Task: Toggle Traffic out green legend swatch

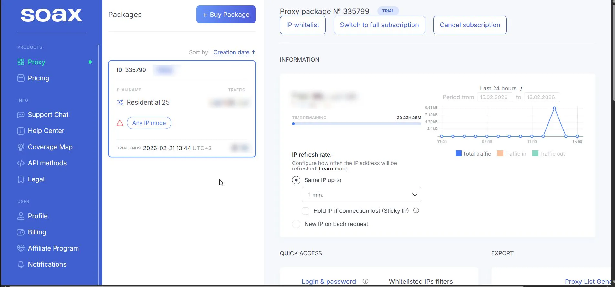Action: coord(535,153)
